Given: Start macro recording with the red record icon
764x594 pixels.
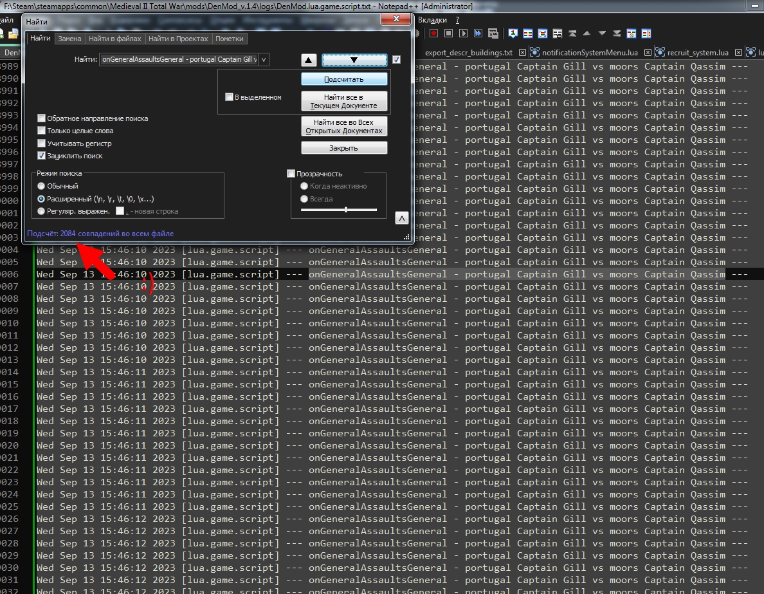Looking at the screenshot, I should (x=433, y=33).
